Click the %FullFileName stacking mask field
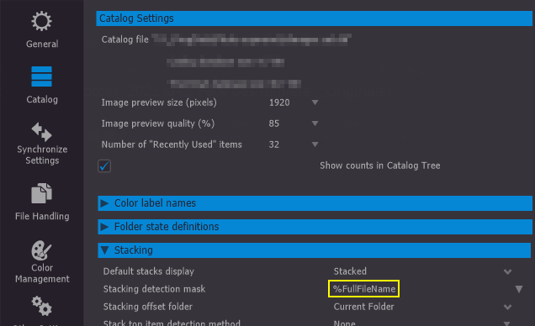Screen dimensions: 535x326 (x=363, y=289)
